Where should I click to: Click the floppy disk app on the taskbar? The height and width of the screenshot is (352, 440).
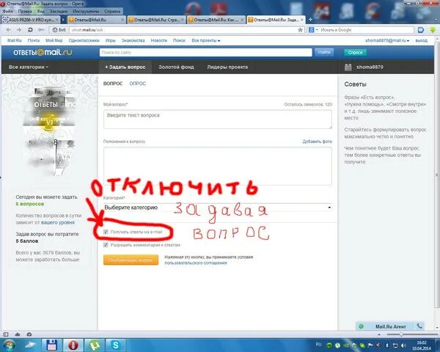51,345
